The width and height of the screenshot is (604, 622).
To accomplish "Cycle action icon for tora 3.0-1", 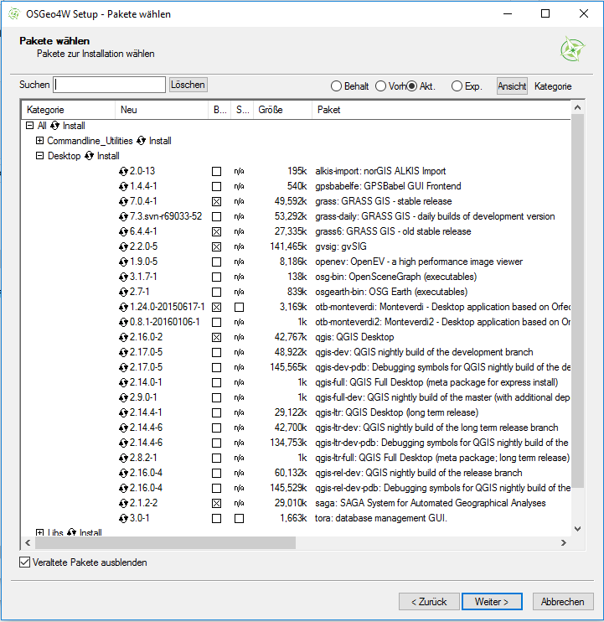I will (123, 518).
